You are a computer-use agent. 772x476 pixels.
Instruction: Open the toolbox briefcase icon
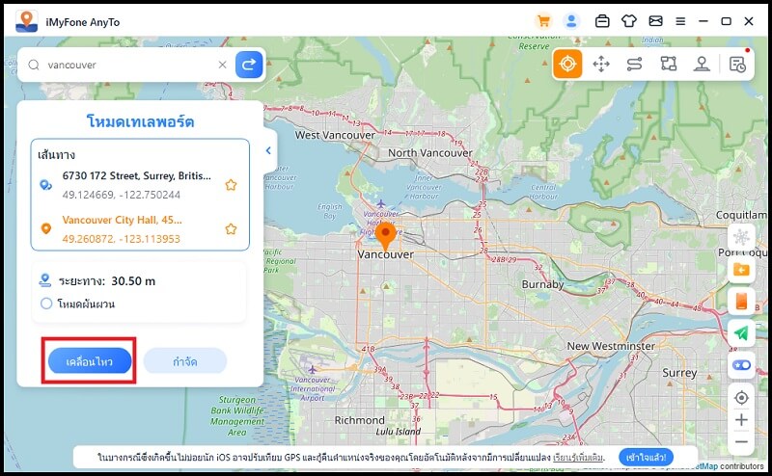pos(602,21)
